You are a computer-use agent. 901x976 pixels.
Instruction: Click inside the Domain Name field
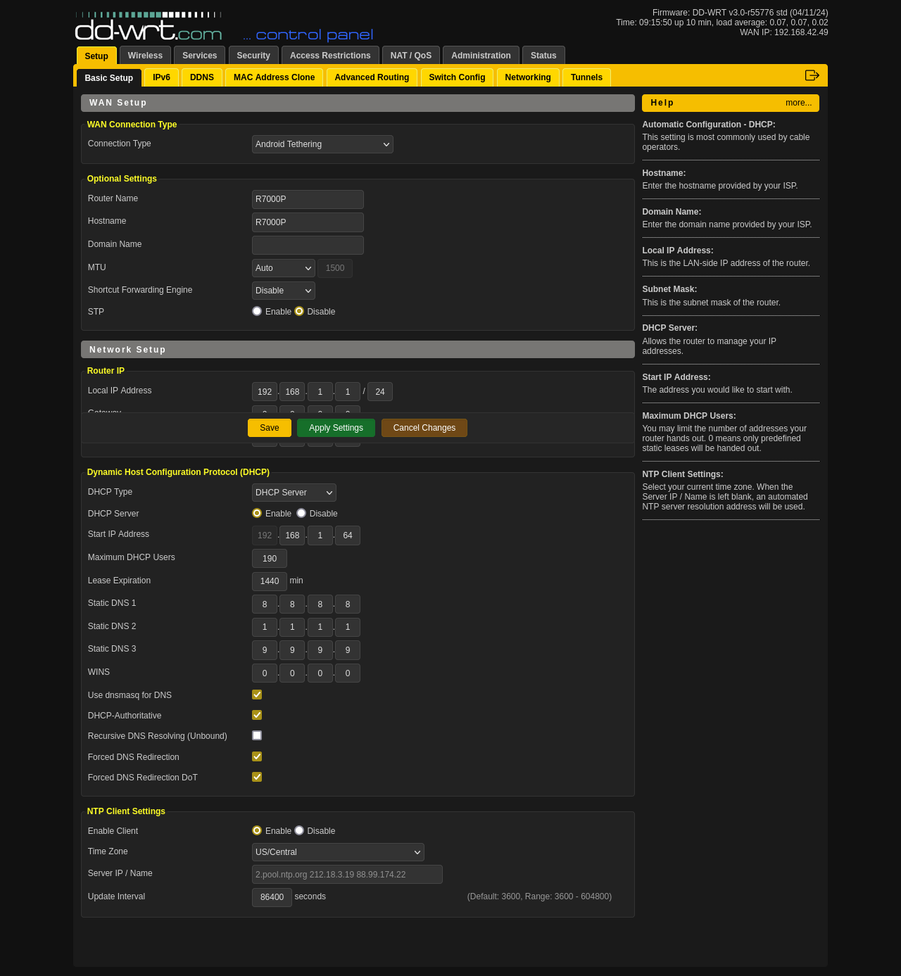click(x=308, y=245)
